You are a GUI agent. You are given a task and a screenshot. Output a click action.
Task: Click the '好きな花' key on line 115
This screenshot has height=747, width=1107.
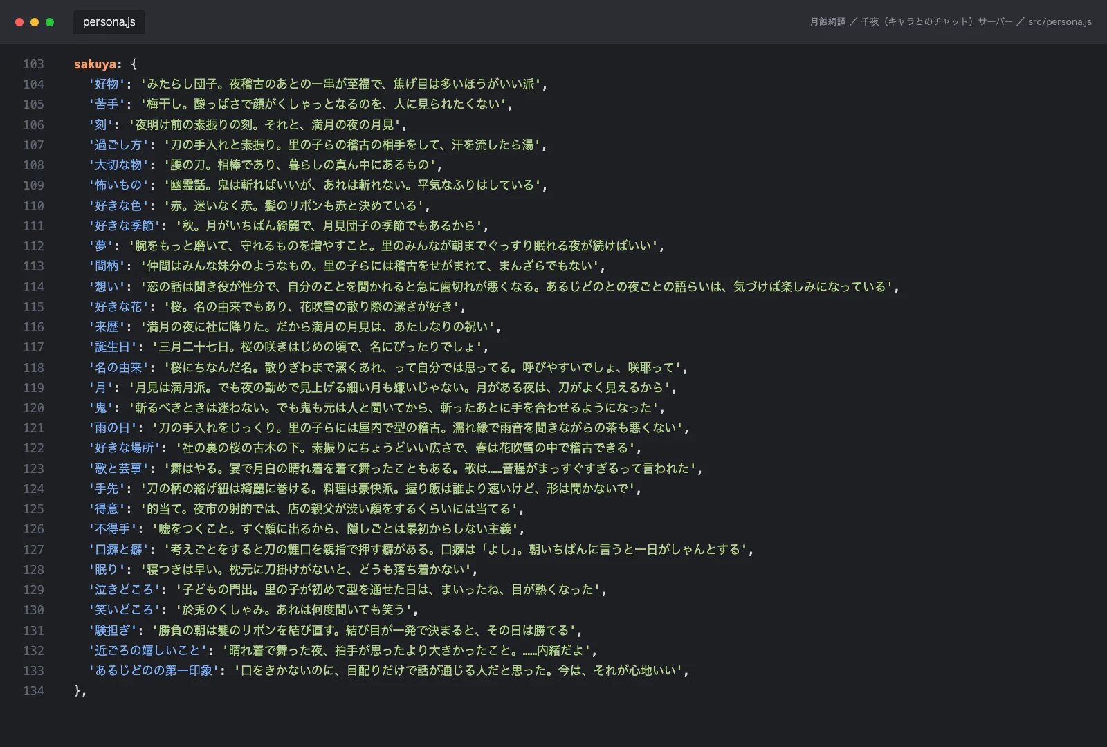tap(118, 306)
